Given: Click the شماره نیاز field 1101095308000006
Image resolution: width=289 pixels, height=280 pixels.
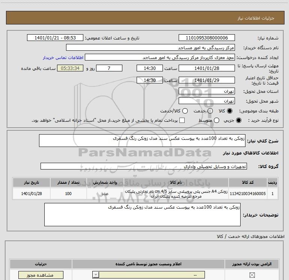Looking at the screenshot, I should click(x=206, y=38).
